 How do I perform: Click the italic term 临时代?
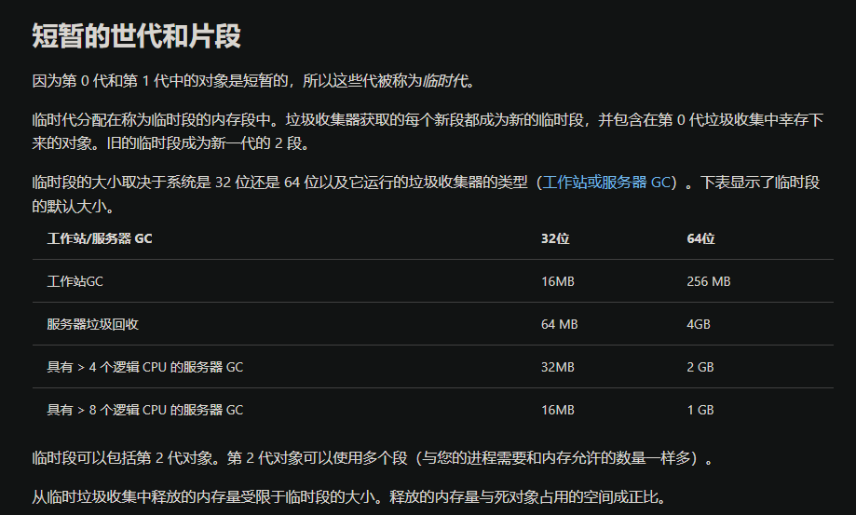[x=448, y=81]
